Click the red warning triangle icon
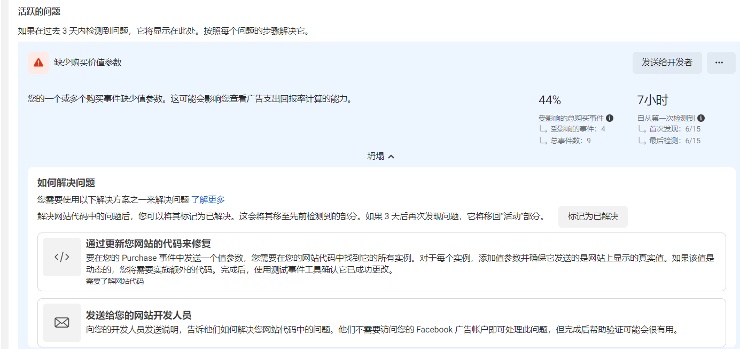Image resolution: width=740 pixels, height=349 pixels. [x=38, y=63]
